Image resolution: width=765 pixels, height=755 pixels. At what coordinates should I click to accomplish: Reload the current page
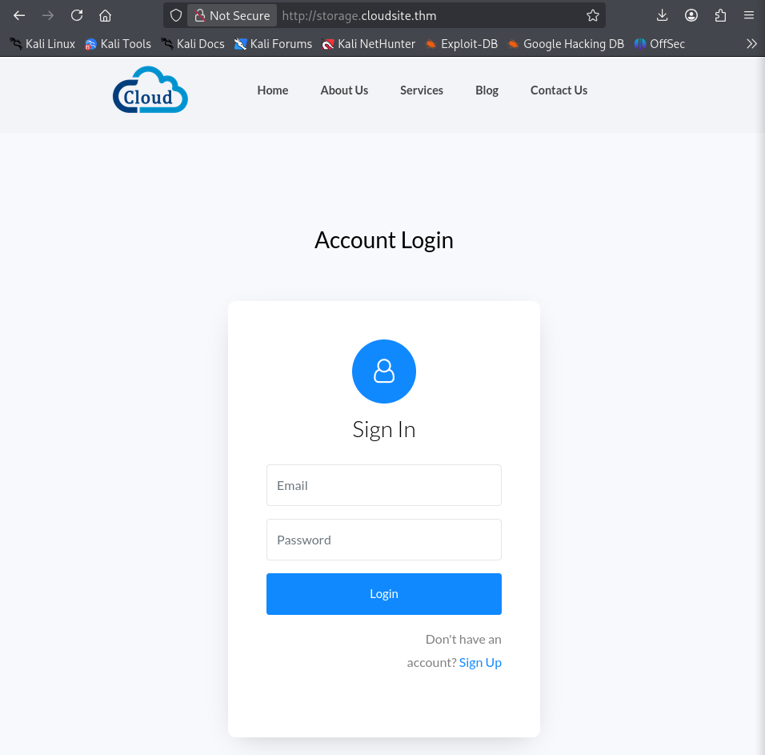coord(77,16)
